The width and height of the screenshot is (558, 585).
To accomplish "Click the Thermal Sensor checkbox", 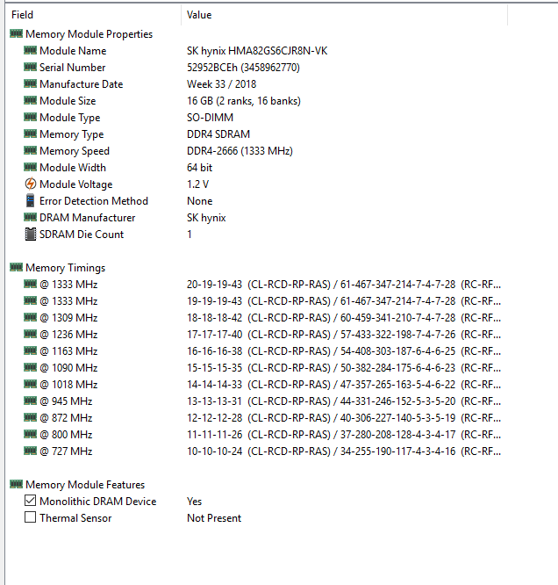I will (x=30, y=517).
